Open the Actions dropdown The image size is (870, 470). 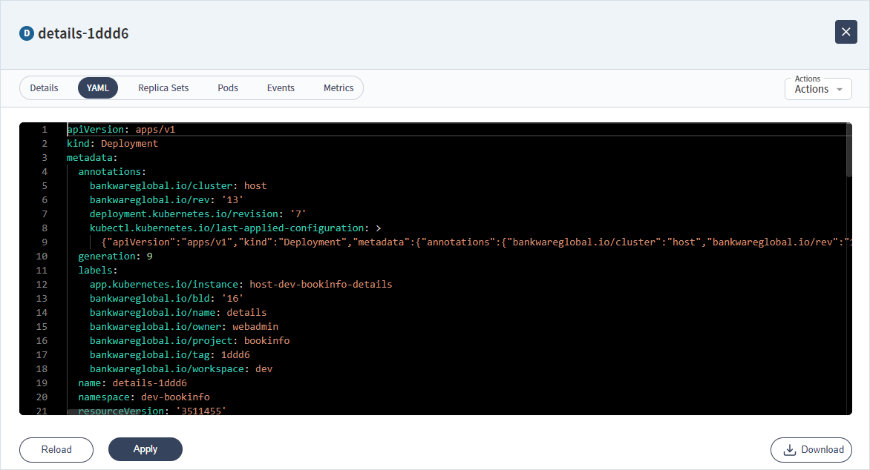pos(818,89)
